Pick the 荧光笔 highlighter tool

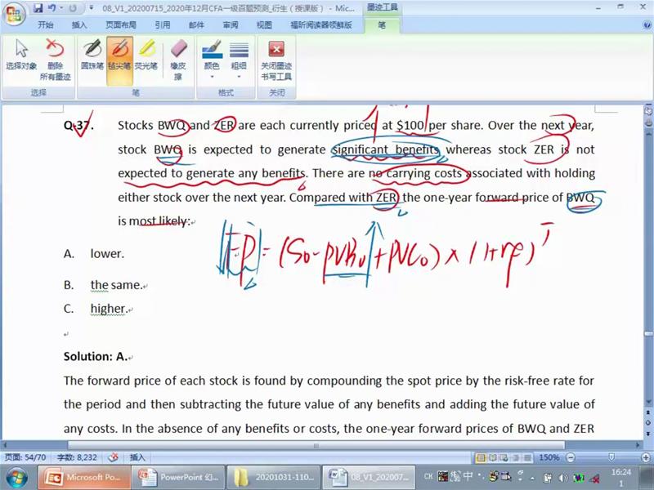click(146, 56)
